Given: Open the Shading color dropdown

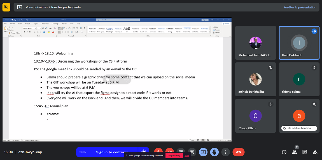Looking at the screenshot, I should coord(80,32).
